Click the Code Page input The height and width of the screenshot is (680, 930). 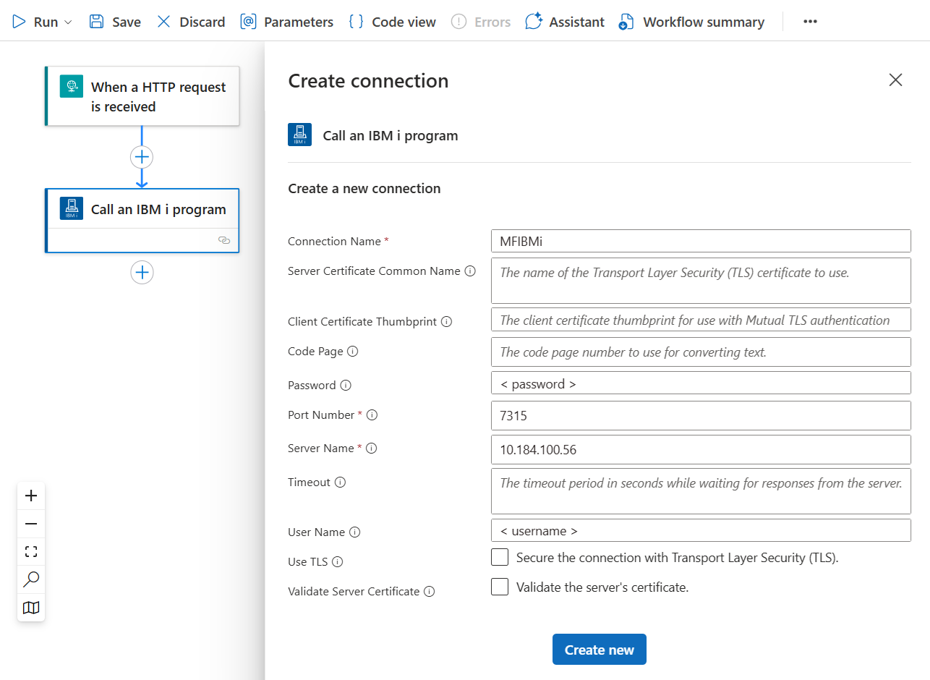[x=701, y=352]
